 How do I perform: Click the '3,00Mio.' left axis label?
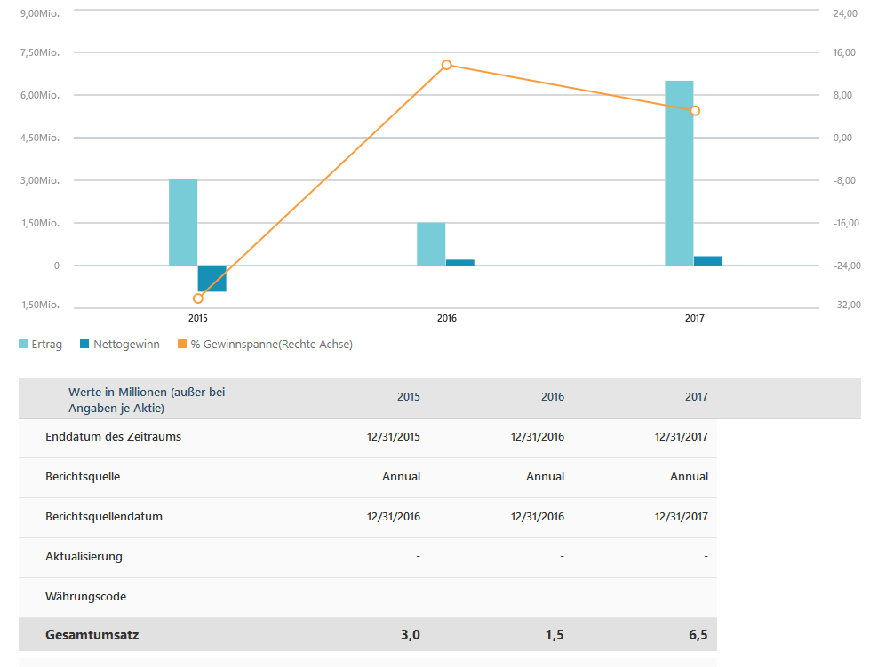(x=40, y=181)
